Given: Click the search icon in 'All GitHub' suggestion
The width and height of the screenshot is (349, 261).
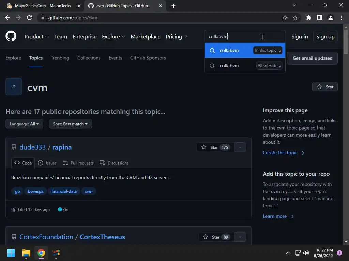Looking at the screenshot, I should pyautogui.click(x=212, y=66).
